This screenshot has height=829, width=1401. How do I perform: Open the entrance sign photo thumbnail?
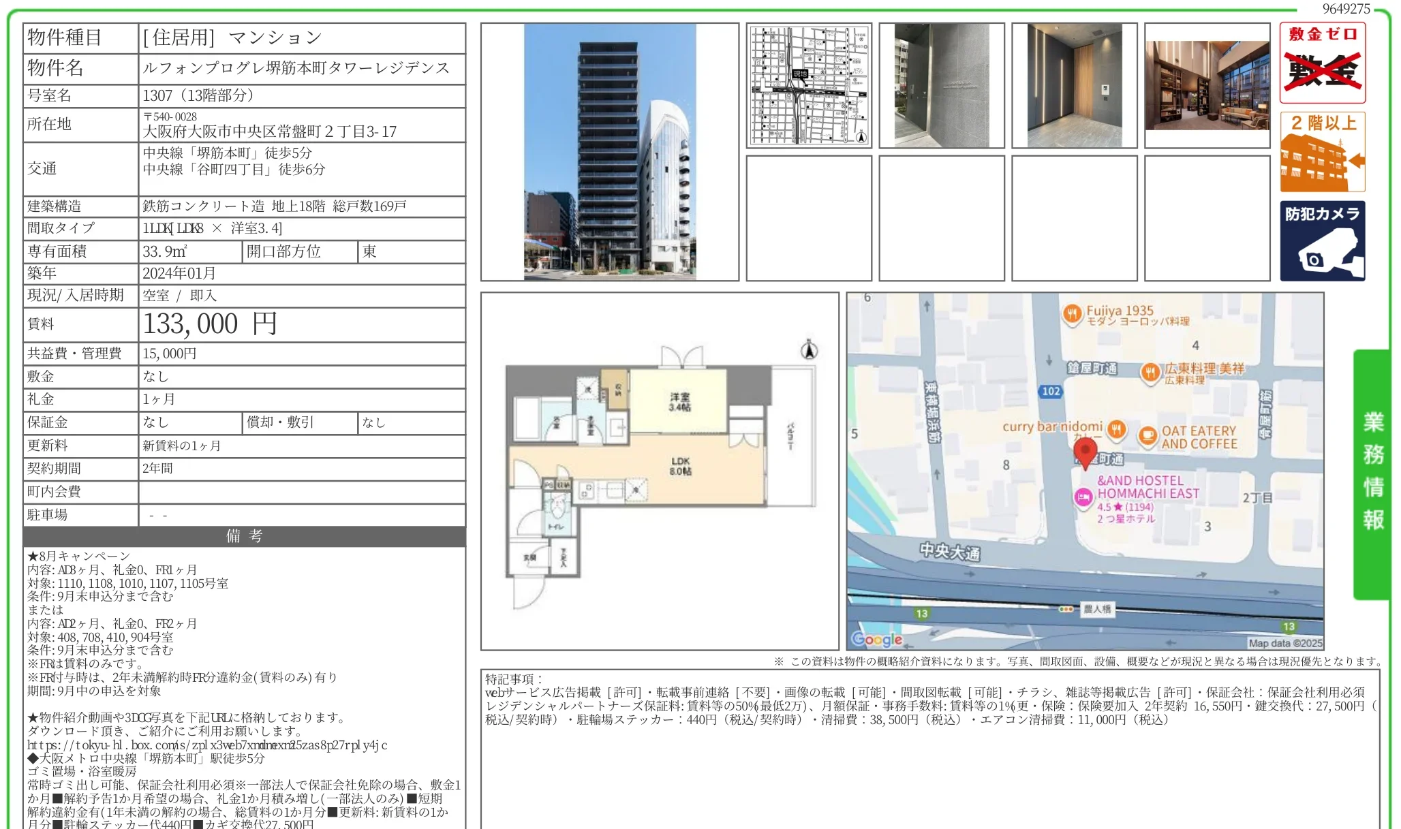coord(942,85)
